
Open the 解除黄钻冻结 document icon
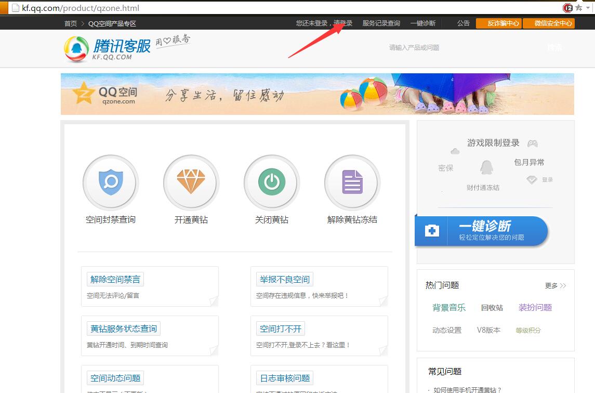tap(352, 182)
